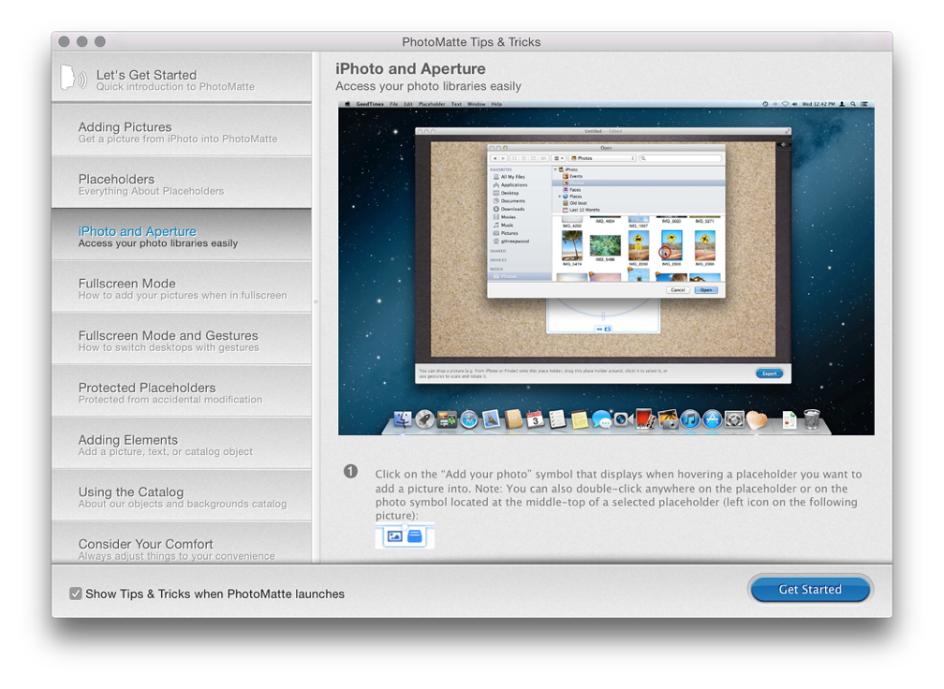The image size is (944, 689).
Task: Collapse the iPhoto disclosure triangle in the tutorial screenshot
Action: (x=555, y=169)
